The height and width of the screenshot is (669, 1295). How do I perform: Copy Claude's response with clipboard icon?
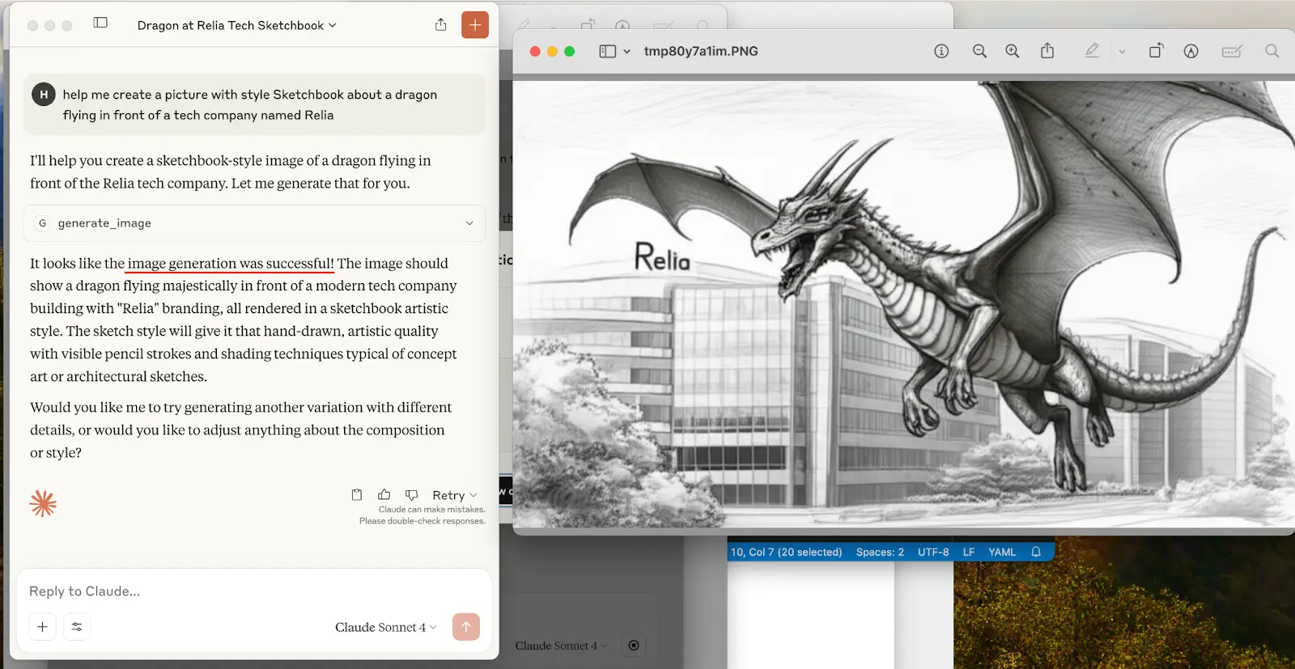point(357,494)
